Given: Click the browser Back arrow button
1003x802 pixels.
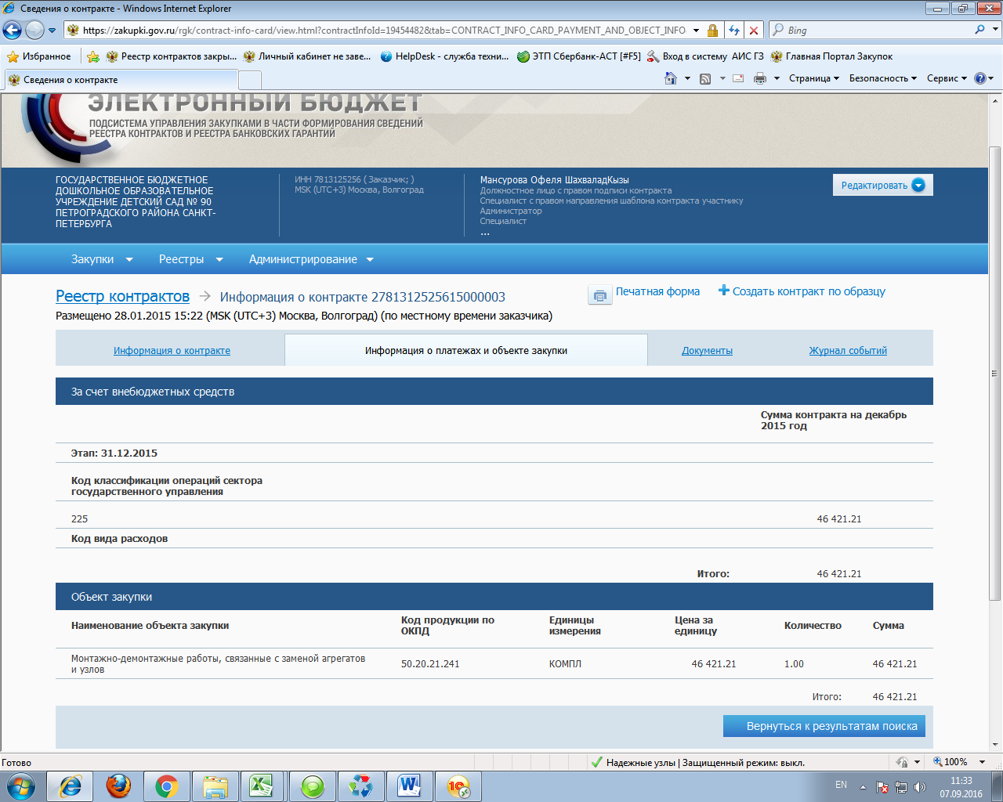Looking at the screenshot, I should pos(12,31).
